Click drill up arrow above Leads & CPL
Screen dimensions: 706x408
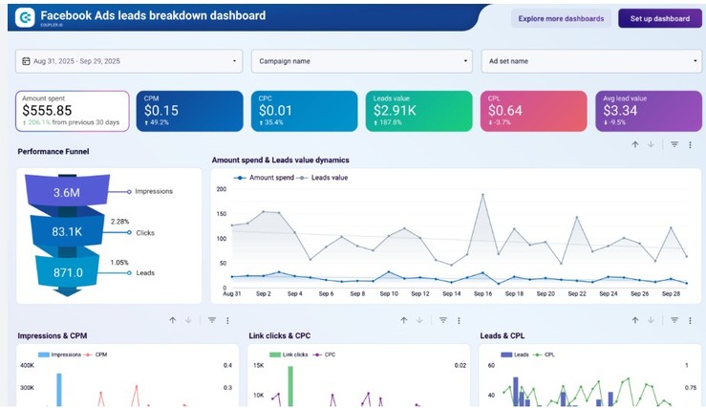(634, 320)
